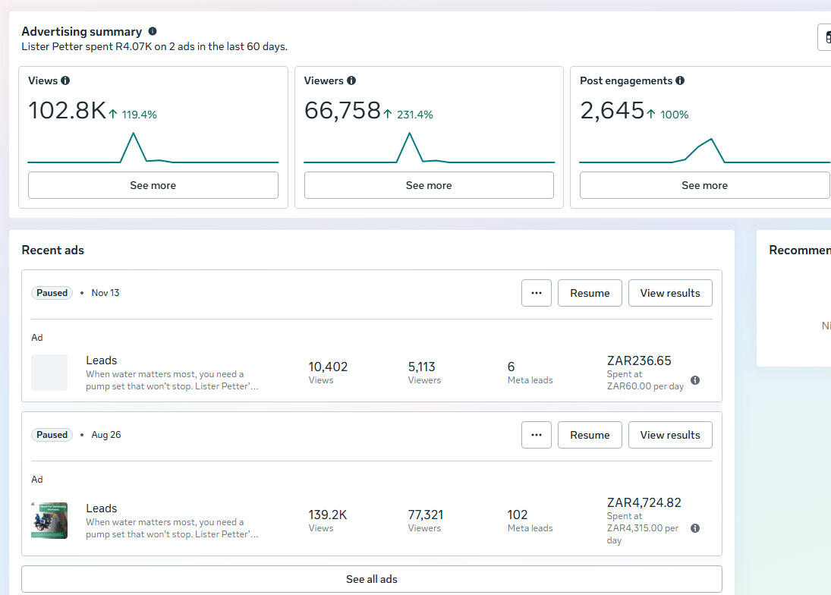Click the Post engagements info icon
Viewport: 831px width, 595px height.
[x=680, y=80]
